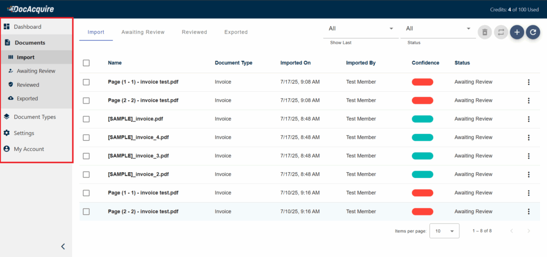Click the plus add document button

click(x=517, y=33)
